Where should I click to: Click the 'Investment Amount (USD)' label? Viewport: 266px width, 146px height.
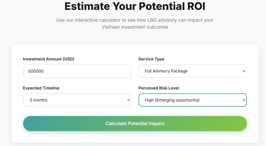coord(49,59)
